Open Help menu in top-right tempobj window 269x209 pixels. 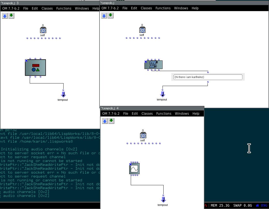195,8
